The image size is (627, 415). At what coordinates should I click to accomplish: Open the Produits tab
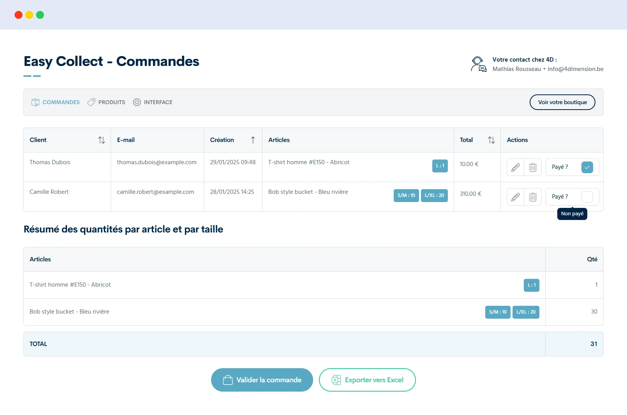pos(106,102)
